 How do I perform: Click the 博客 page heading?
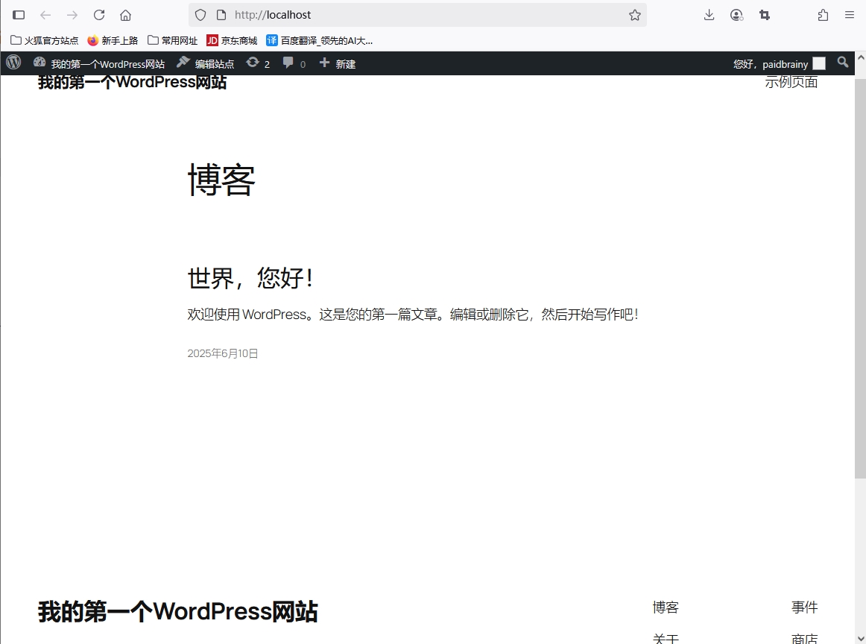click(221, 180)
